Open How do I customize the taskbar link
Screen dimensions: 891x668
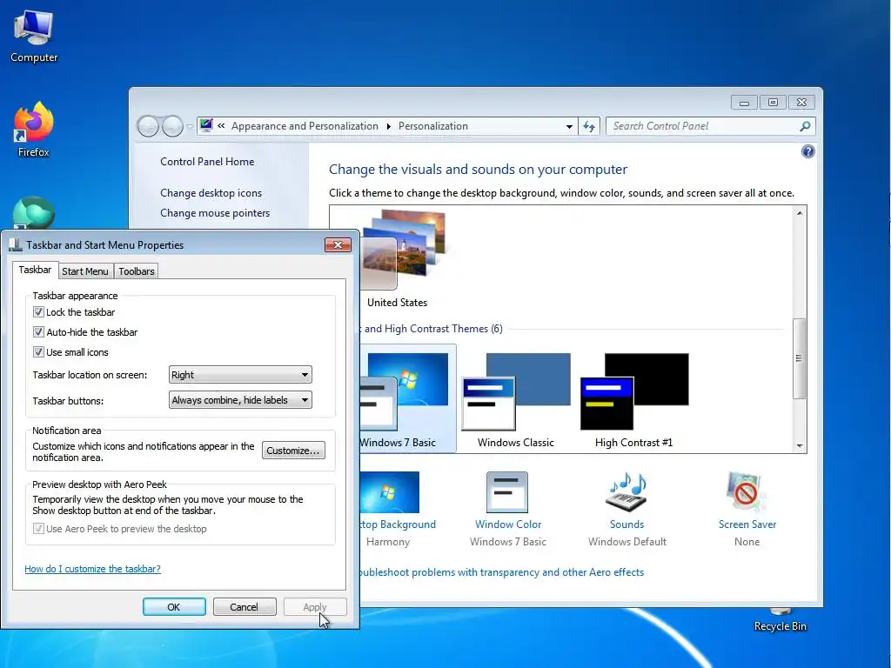pyautogui.click(x=92, y=569)
